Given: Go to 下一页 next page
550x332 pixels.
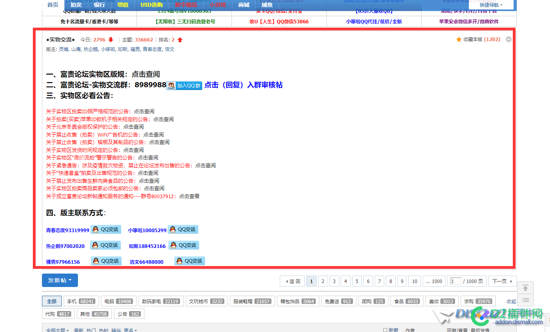Looking at the screenshot, I should [x=502, y=281].
